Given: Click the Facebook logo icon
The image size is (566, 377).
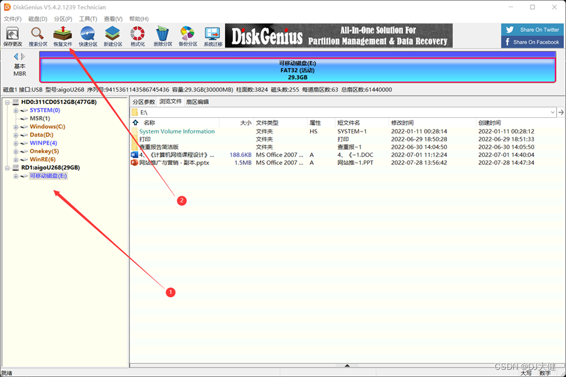Looking at the screenshot, I should tap(508, 42).
